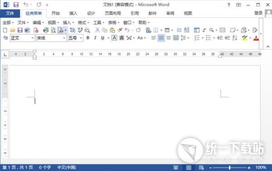Toggle Bold formatting

click(x=88, y=38)
